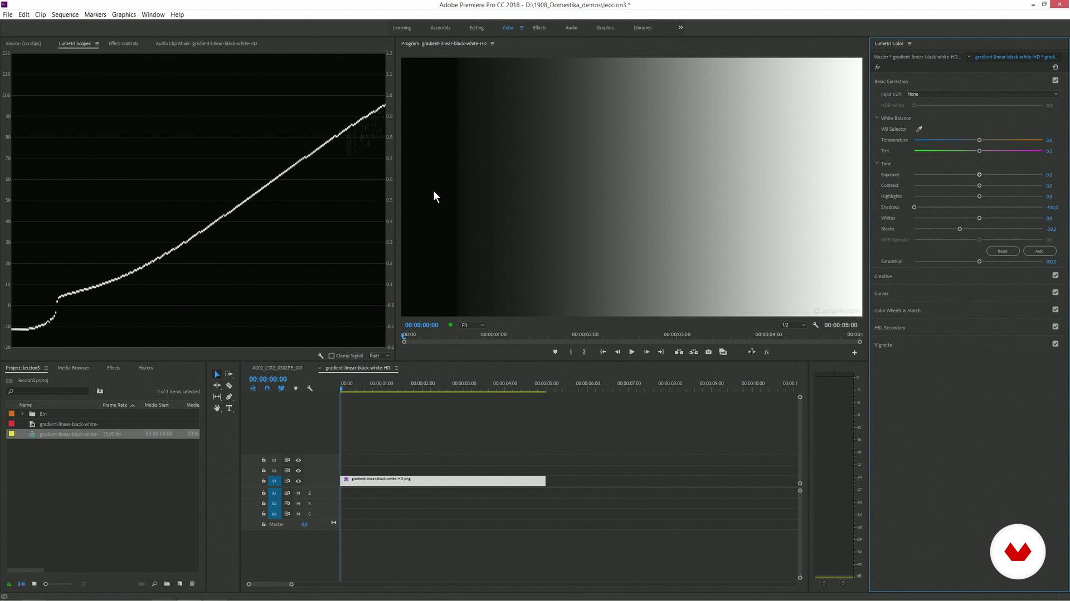Toggle Creative section checkbox
1070x601 pixels.
click(x=1055, y=275)
